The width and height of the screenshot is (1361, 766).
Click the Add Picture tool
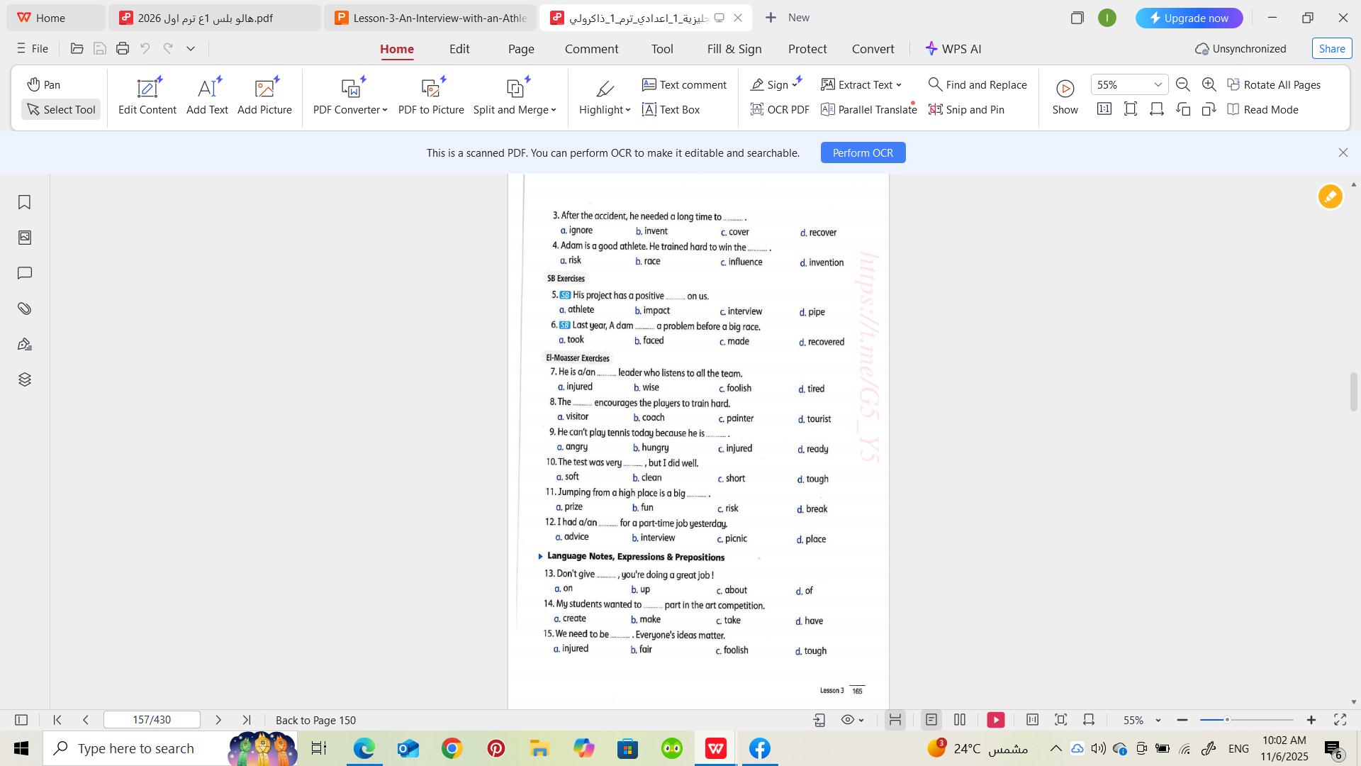pos(264,96)
